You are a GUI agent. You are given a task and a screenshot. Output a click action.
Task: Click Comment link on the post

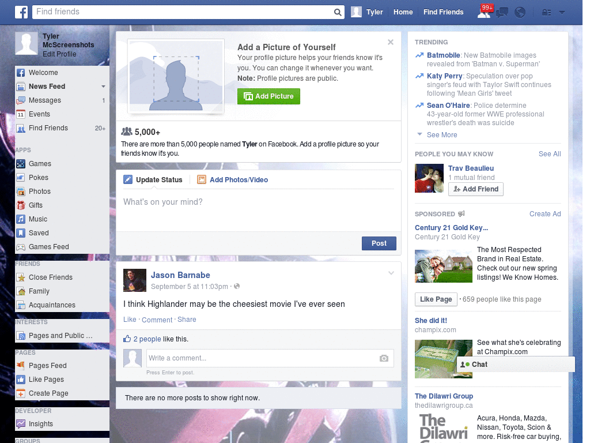157,320
